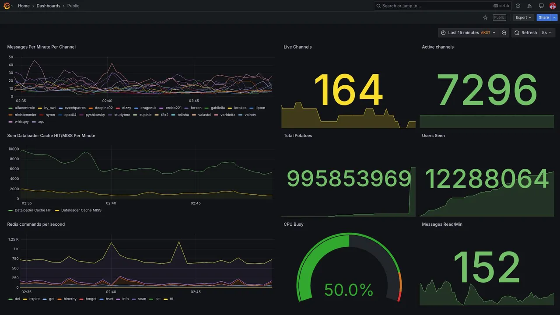Open the user profile avatar
This screenshot has width=560, height=315.
553,6
